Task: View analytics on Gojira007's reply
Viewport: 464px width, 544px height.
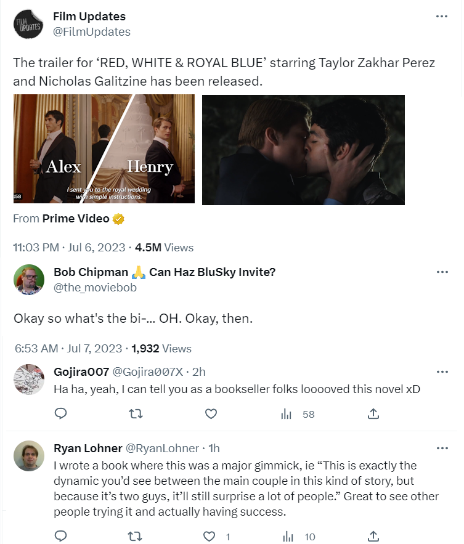Action: click(x=287, y=414)
